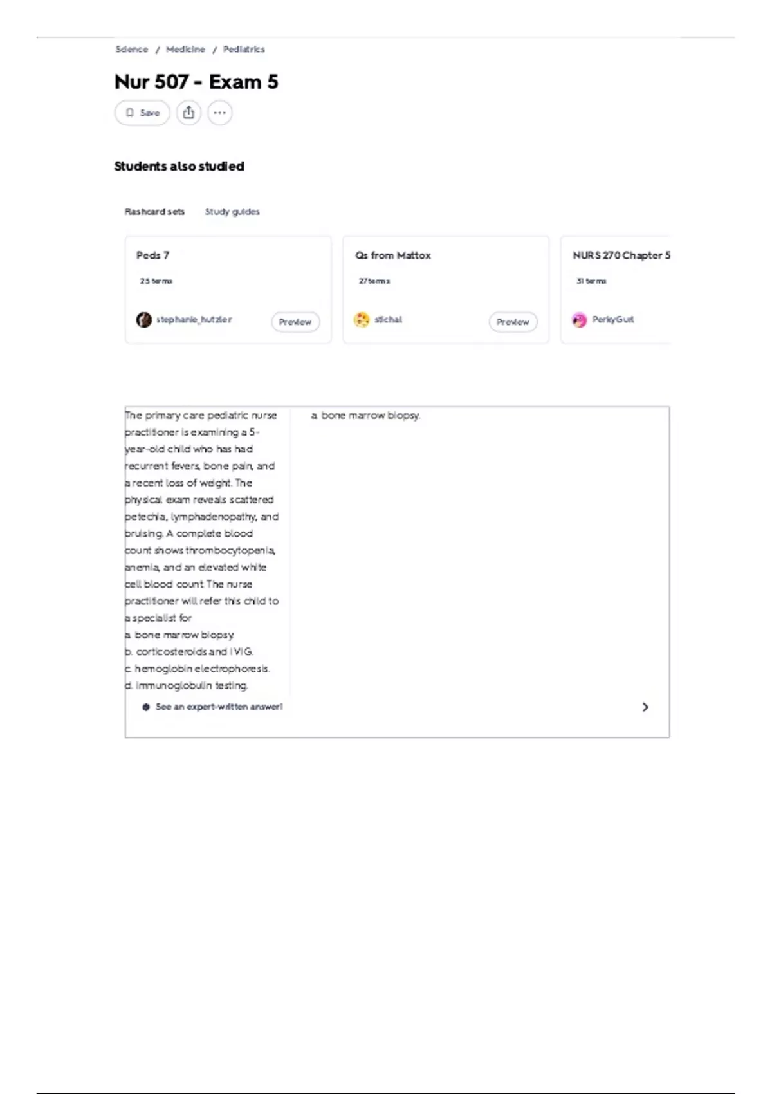772x1094 pixels.
Task: Click the stephanie_hutzler username
Action: [x=194, y=320]
